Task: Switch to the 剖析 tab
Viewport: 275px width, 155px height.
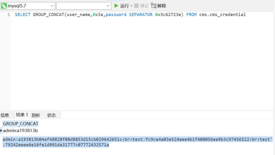Action: [36, 115]
